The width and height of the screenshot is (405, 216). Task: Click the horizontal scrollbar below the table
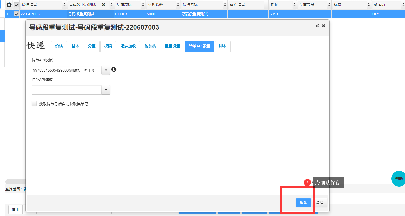click(15, 182)
